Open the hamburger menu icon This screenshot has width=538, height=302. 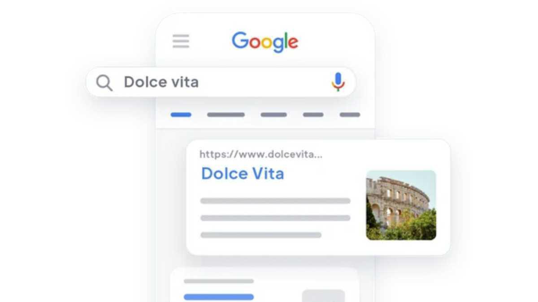[x=181, y=41]
